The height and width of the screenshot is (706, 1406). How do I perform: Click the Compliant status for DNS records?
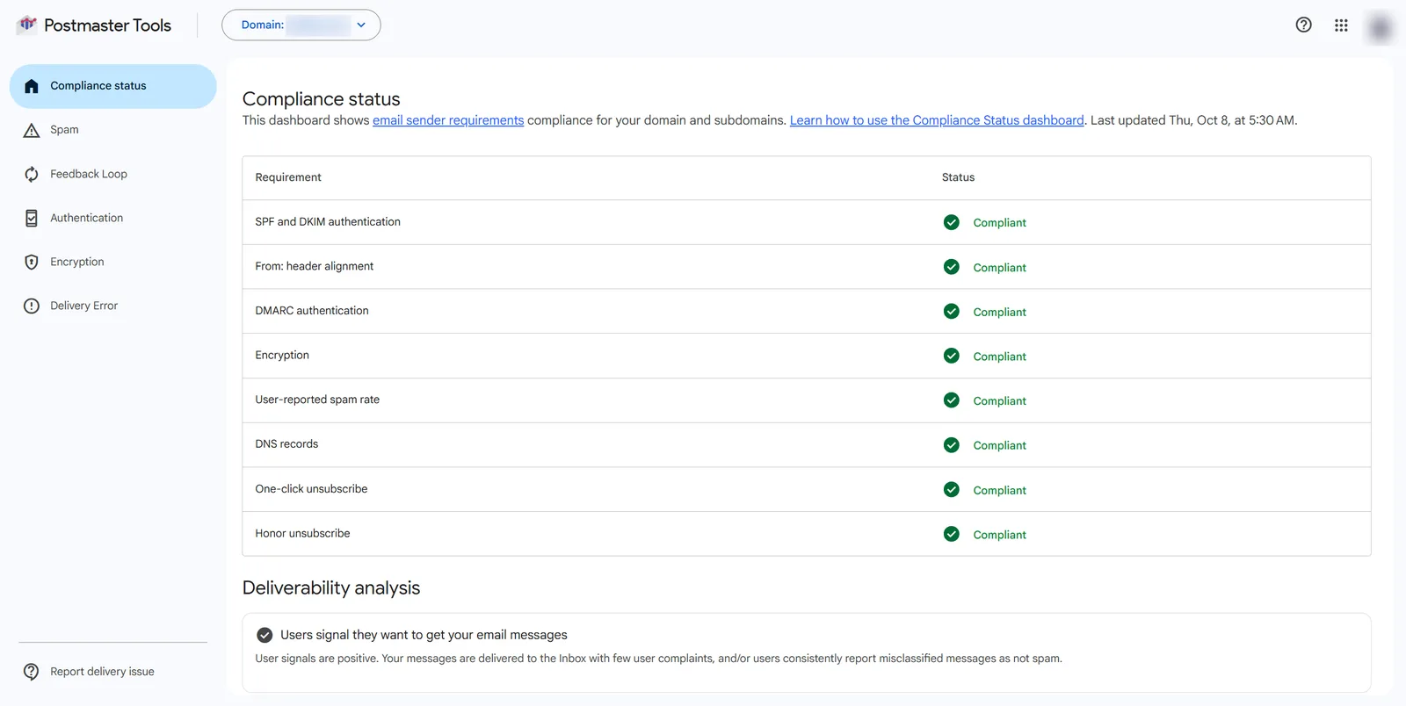click(x=1000, y=445)
